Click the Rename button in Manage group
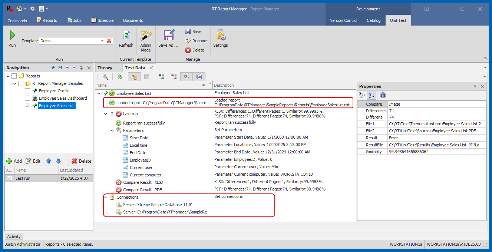The image size is (492, 252). 196,41
